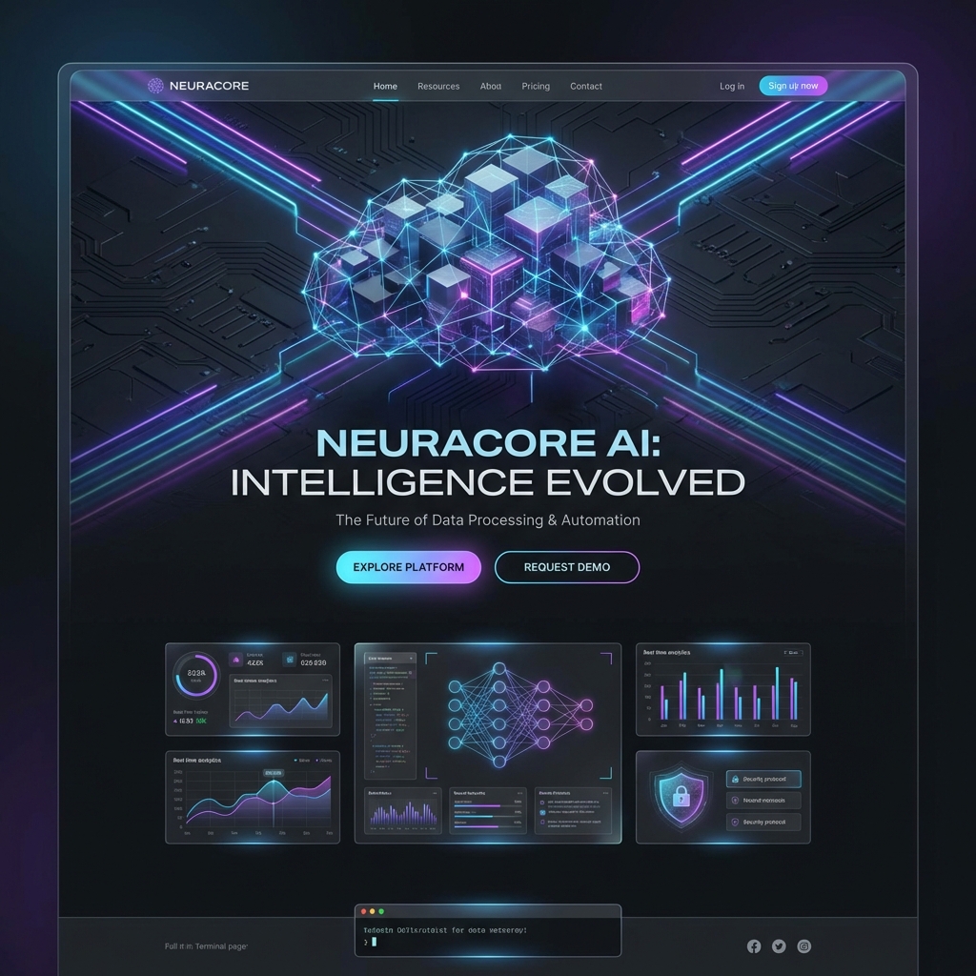Click the lock icon inside the Security protocol button

coord(735,779)
